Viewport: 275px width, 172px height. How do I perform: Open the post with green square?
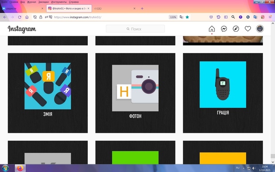(135, 152)
